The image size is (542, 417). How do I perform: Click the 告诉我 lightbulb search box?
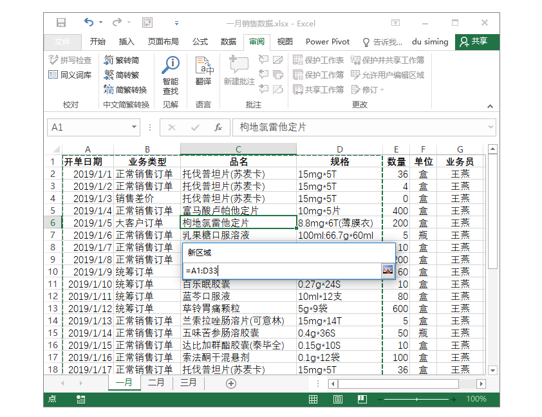coord(382,42)
